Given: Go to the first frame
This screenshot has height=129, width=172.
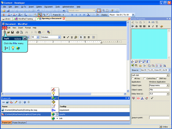Looking at the screenshot, I should point(72,15).
